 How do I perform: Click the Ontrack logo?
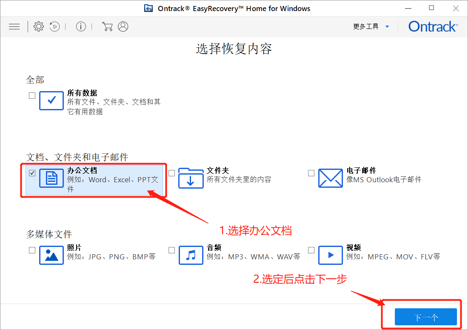point(433,26)
